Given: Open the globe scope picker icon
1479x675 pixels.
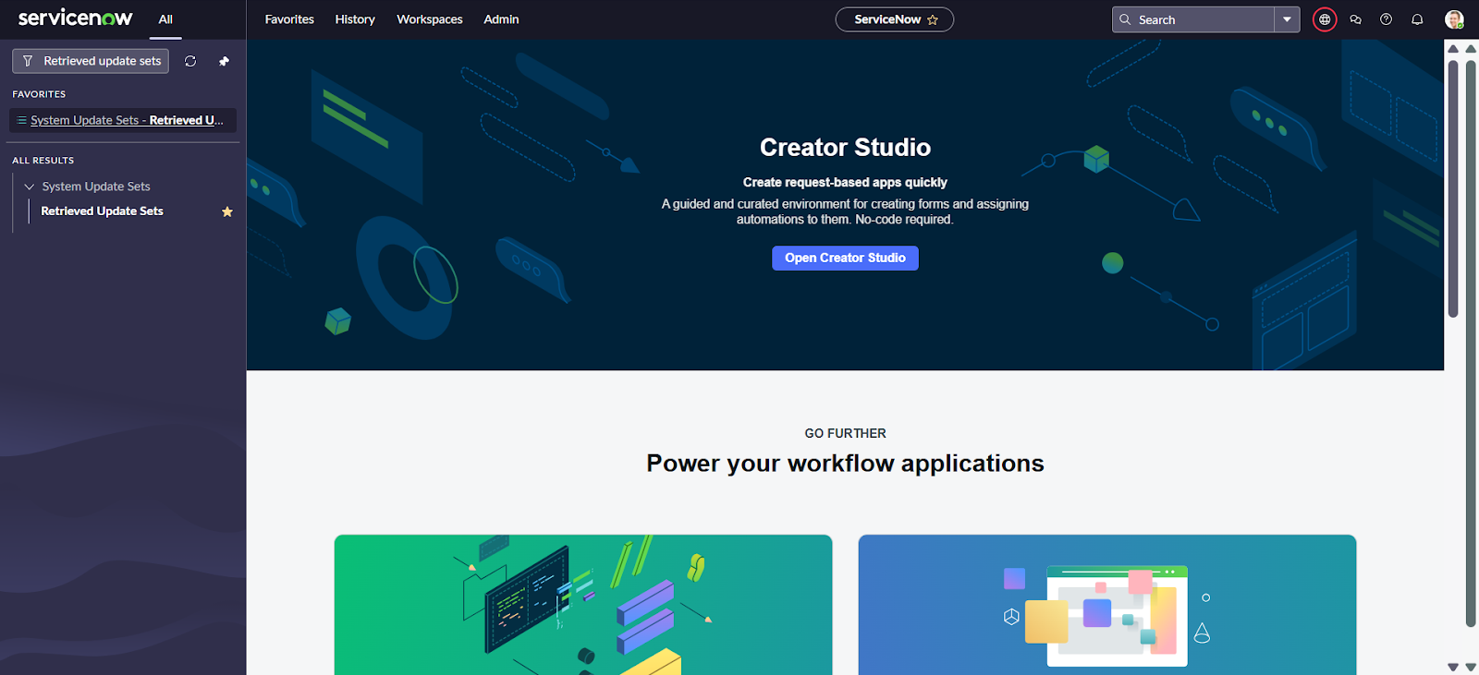Looking at the screenshot, I should tap(1325, 19).
